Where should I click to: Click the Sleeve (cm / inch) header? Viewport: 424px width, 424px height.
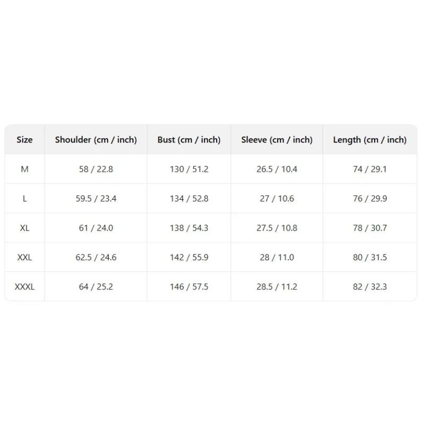tap(277, 140)
